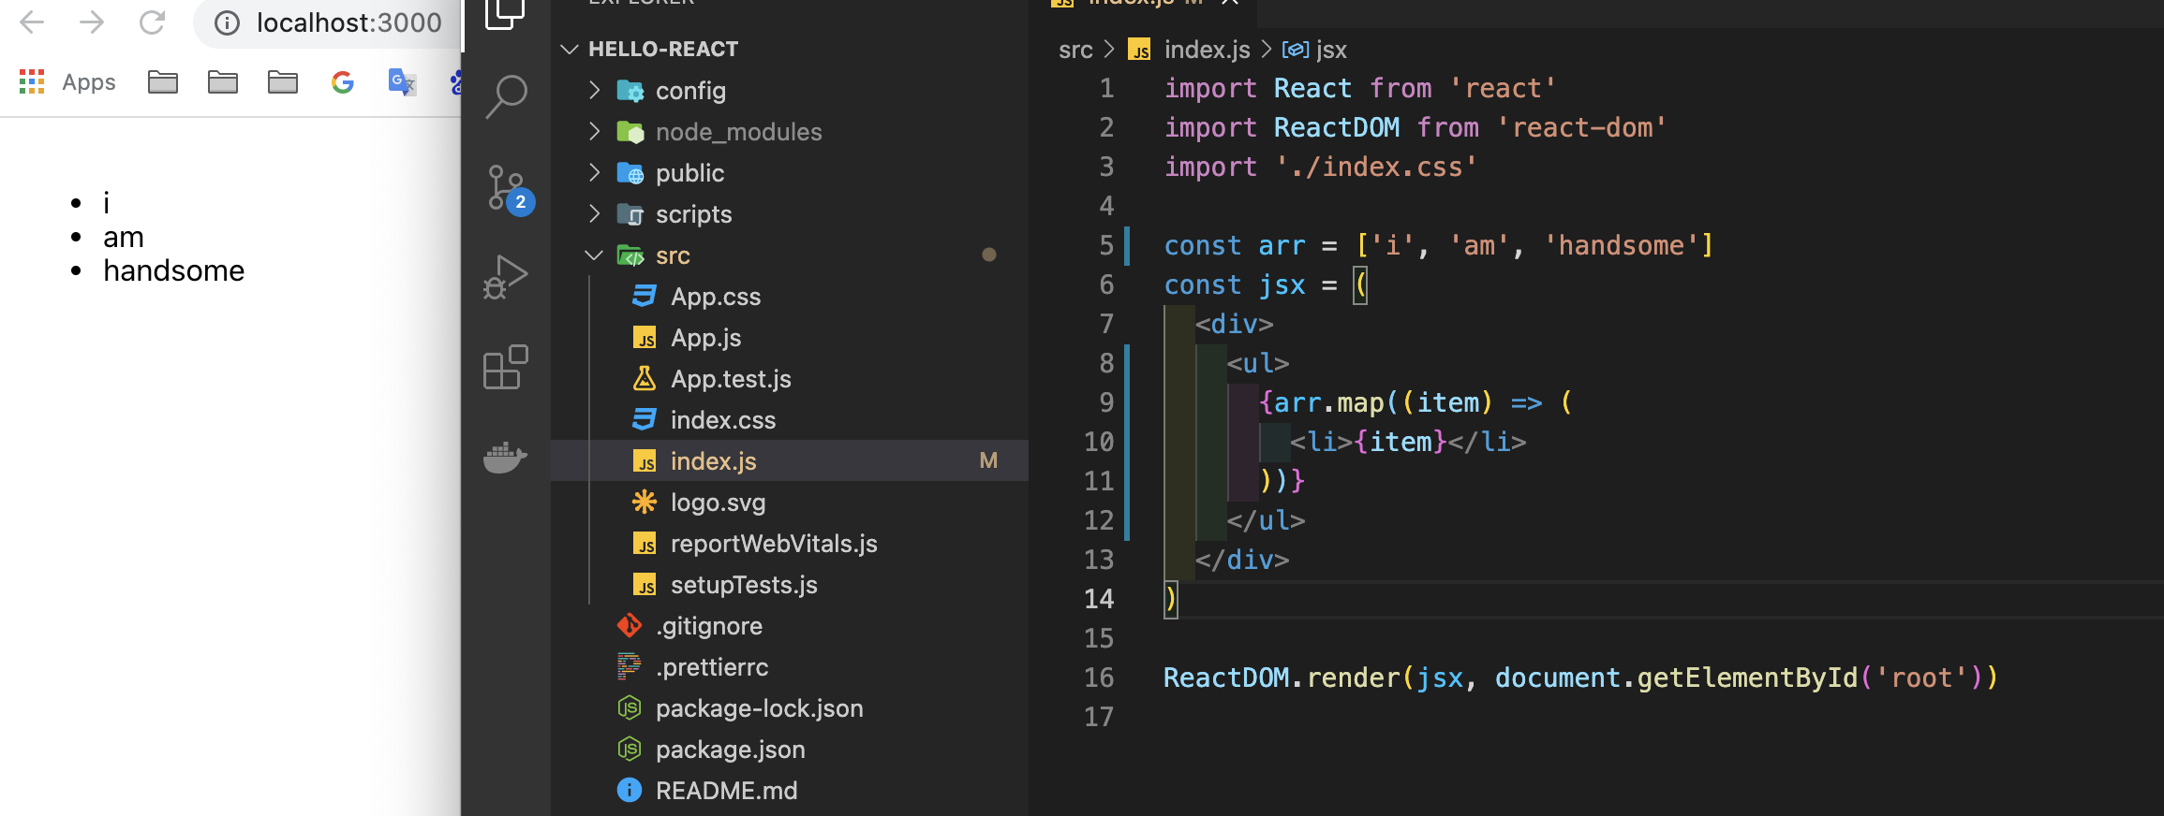Image resolution: width=2164 pixels, height=816 pixels.
Task: Click the browser back arrow
Action: (x=32, y=22)
